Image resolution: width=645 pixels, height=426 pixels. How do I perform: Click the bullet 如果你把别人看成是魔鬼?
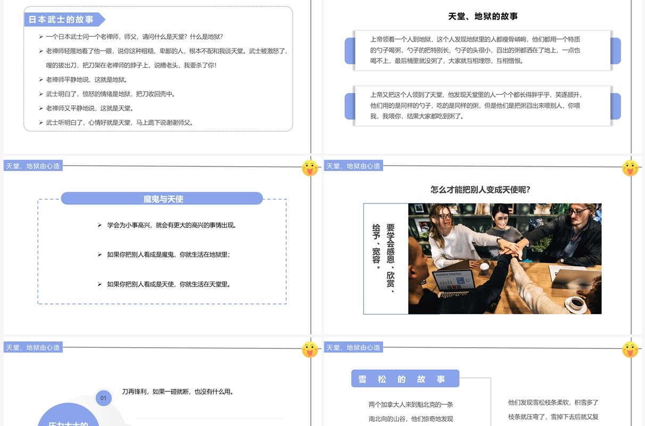(x=168, y=255)
